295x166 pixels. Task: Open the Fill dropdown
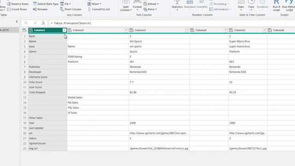pos(65,4)
